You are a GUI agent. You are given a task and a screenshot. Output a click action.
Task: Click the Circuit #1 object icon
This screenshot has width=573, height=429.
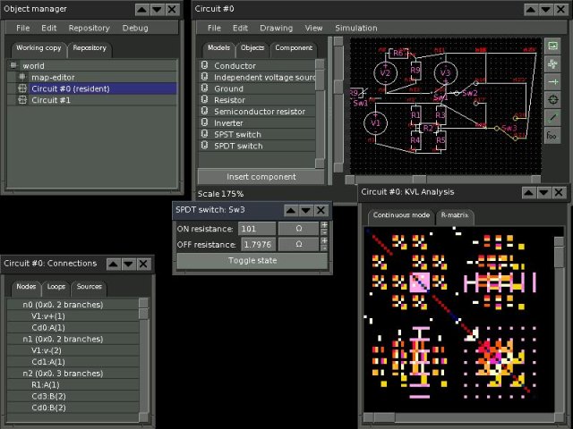tap(22, 99)
